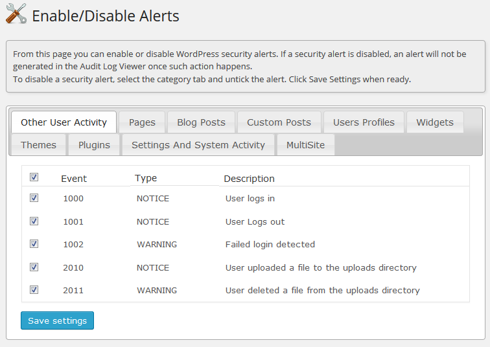490x347 pixels.
Task: Uncheck the 1002 Failed login detected alert
Action: point(34,244)
